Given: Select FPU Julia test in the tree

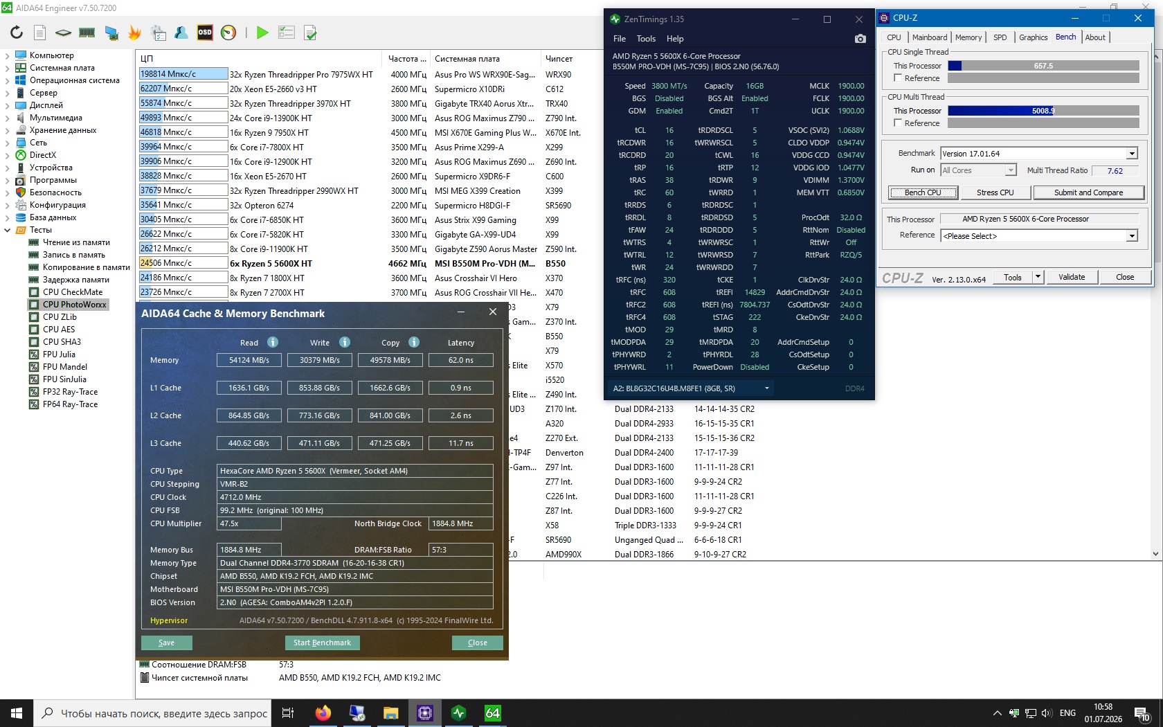Looking at the screenshot, I should tap(59, 354).
